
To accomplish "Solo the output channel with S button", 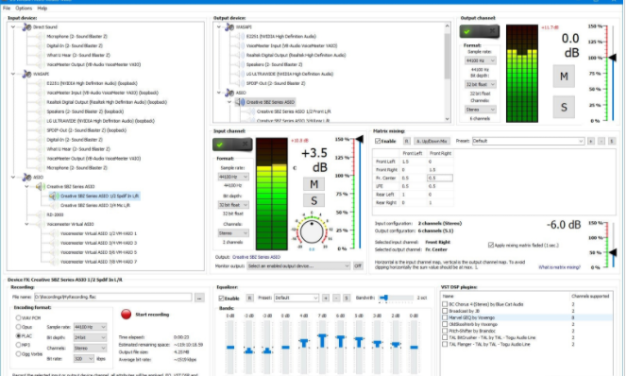I will pos(564,107).
